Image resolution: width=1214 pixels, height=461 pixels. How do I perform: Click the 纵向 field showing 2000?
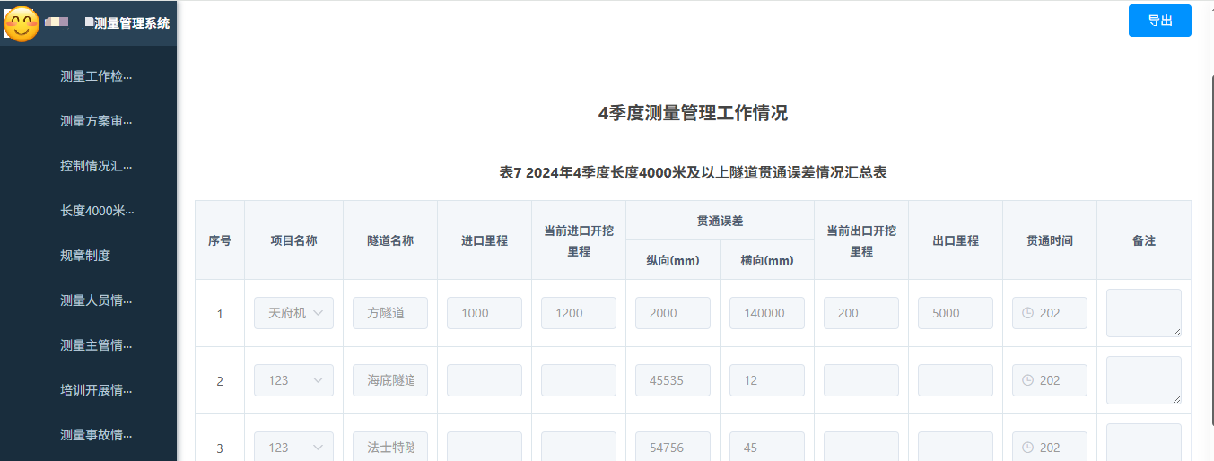point(673,313)
